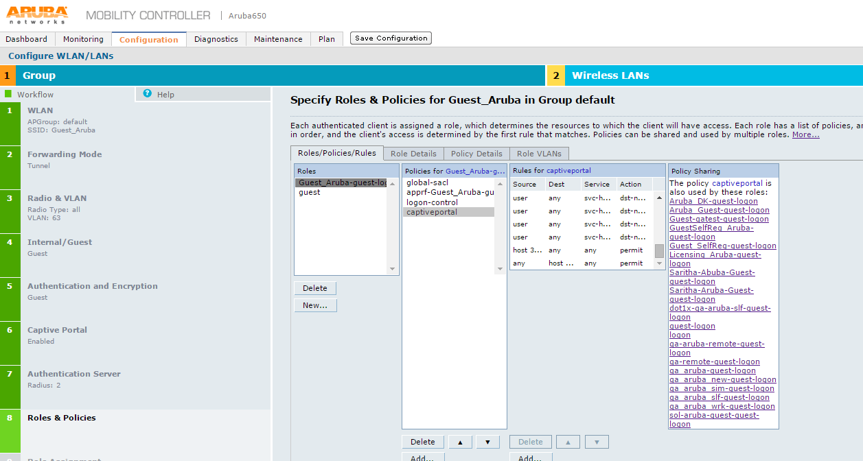Image resolution: width=863 pixels, height=461 pixels.
Task: Click Add... under the rules list
Action: click(531, 457)
